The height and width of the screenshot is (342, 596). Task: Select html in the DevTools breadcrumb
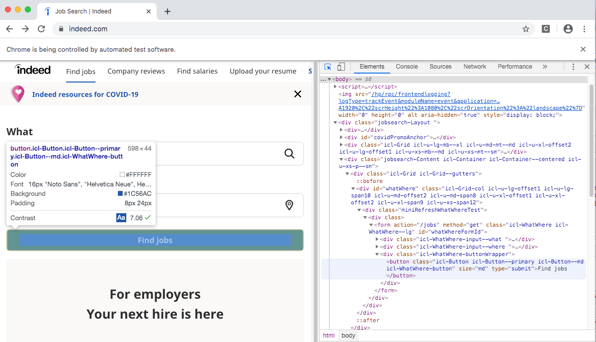pos(329,336)
